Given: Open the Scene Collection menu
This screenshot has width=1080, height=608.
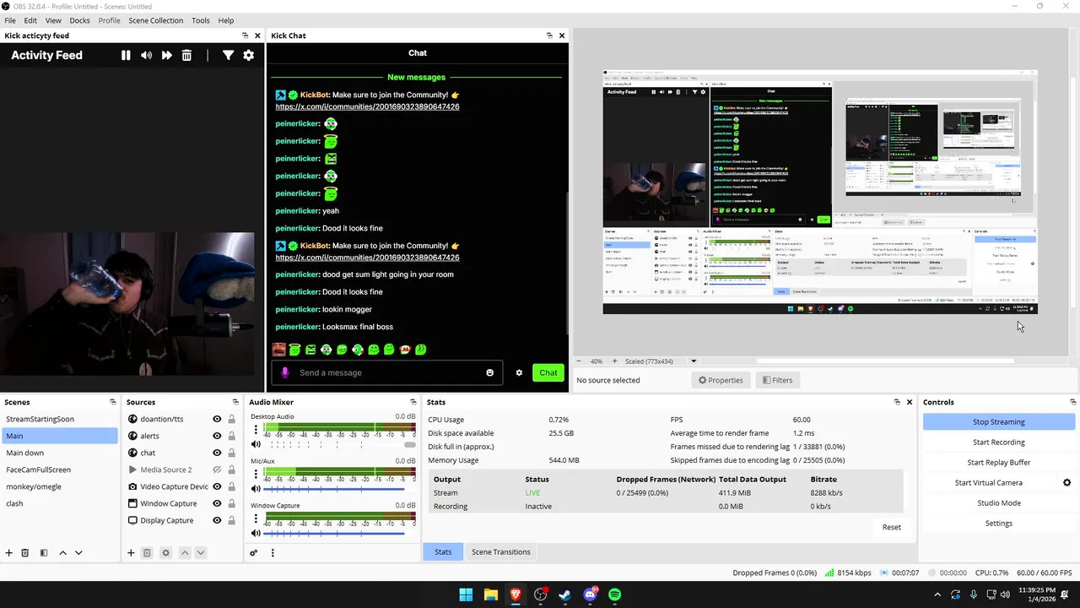Looking at the screenshot, I should click(155, 20).
